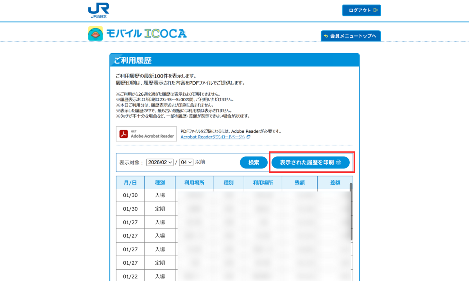Click the 01/22 date cell
The width and height of the screenshot is (469, 281).
(130, 276)
